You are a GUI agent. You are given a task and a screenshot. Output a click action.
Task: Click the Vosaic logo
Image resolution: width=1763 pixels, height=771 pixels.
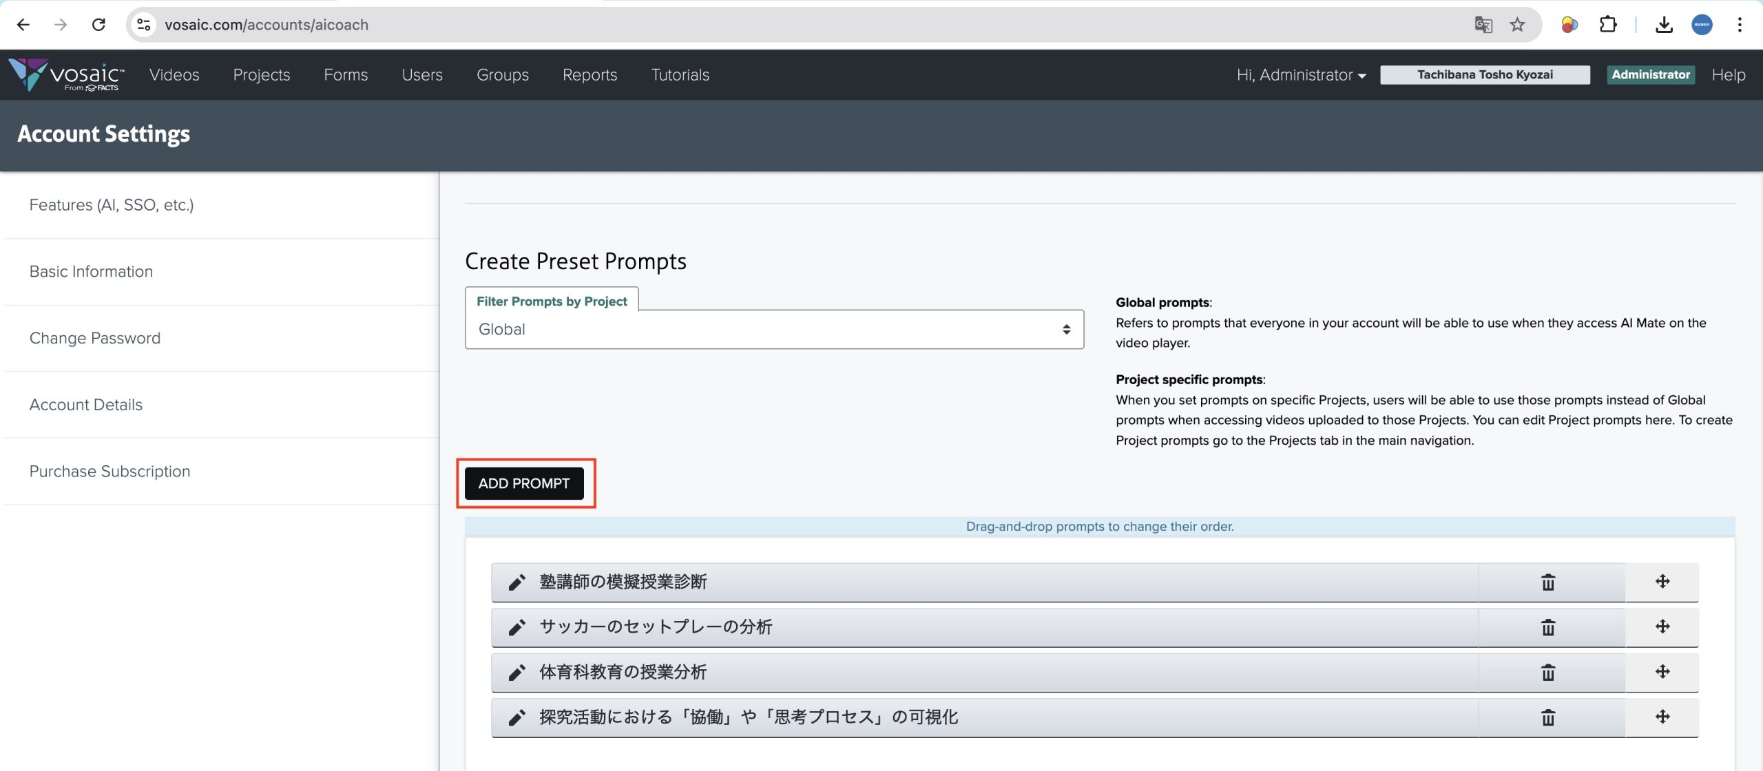[67, 74]
